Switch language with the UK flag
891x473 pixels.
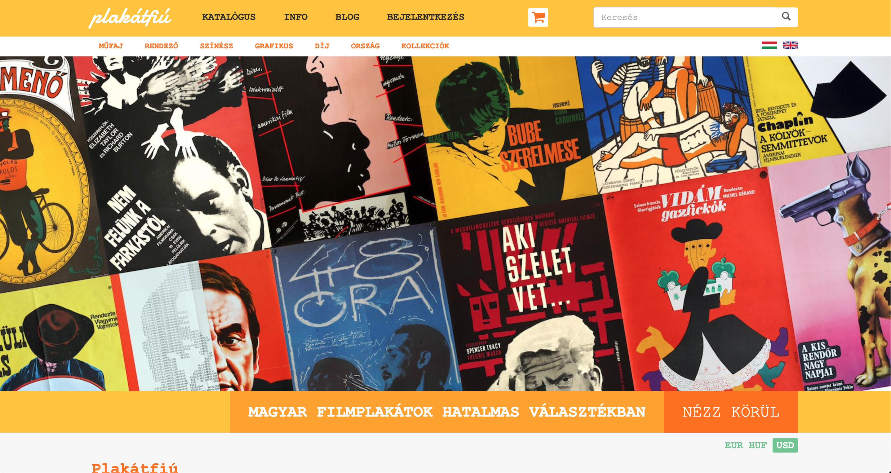pos(790,45)
